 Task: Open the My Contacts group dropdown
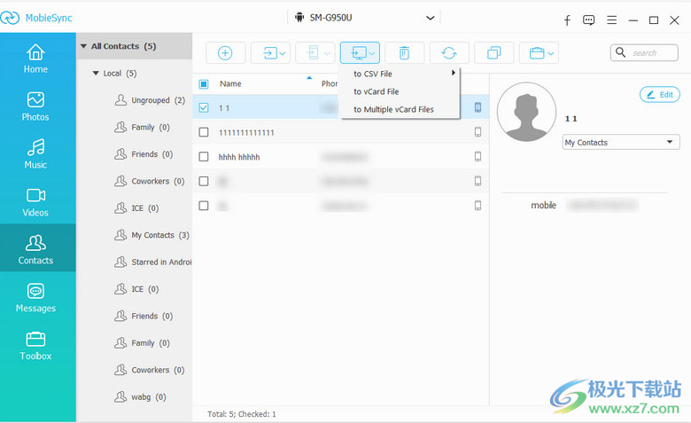[621, 143]
